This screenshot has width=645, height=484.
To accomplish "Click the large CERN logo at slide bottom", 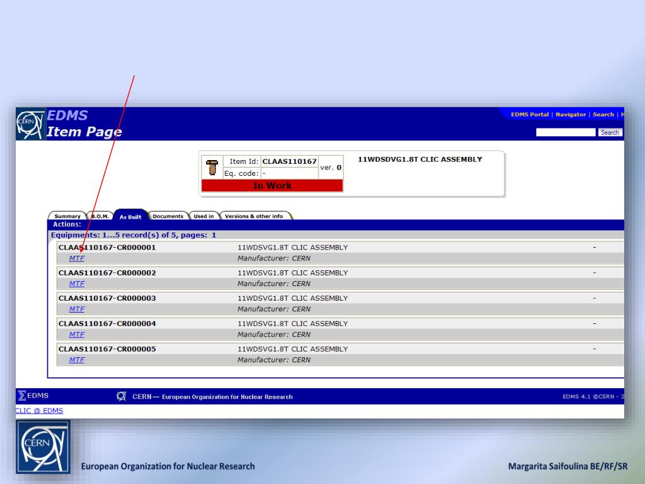I will (x=43, y=447).
